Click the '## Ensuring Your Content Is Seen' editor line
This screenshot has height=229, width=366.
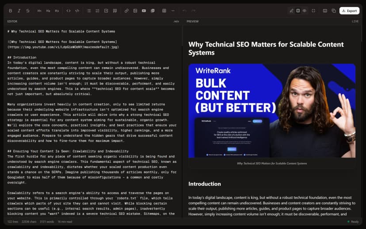point(68,151)
